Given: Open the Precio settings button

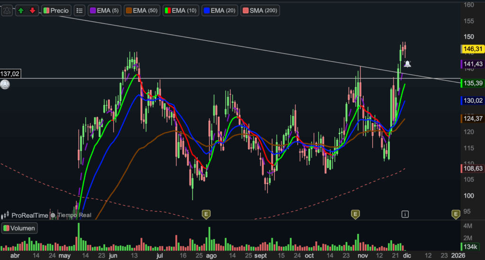Looking at the screenshot, I should (56, 10).
